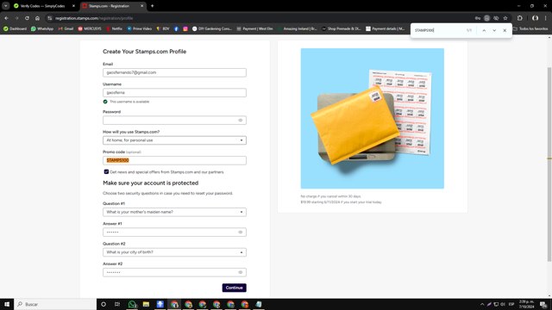
Task: Reveal Answer #1 with the eye icon
Action: coord(241,232)
